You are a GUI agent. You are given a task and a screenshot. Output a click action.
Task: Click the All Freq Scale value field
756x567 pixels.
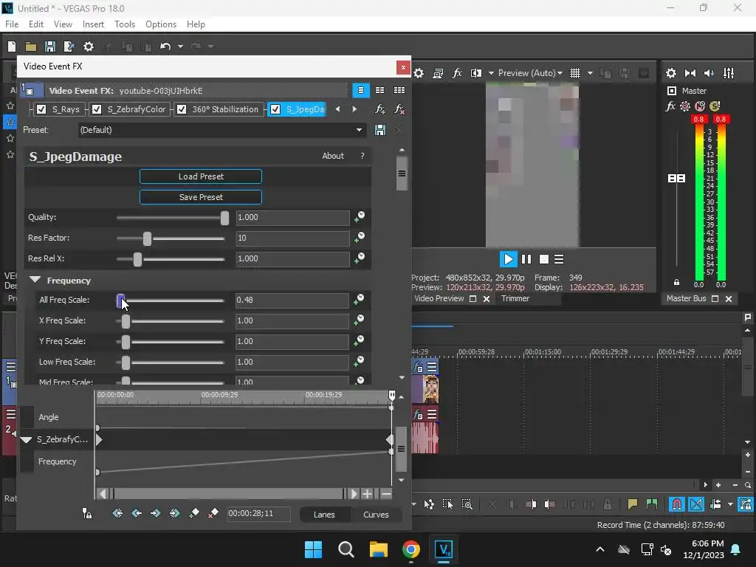tap(292, 300)
